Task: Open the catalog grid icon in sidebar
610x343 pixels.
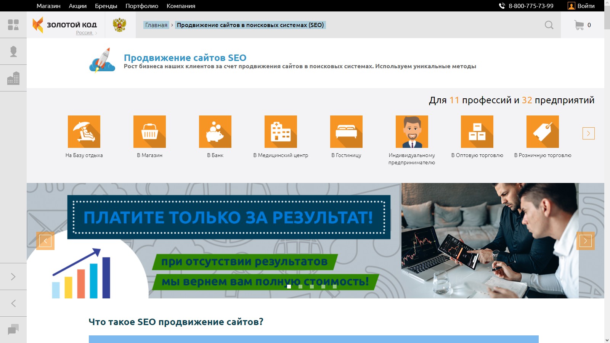Action: click(x=13, y=25)
